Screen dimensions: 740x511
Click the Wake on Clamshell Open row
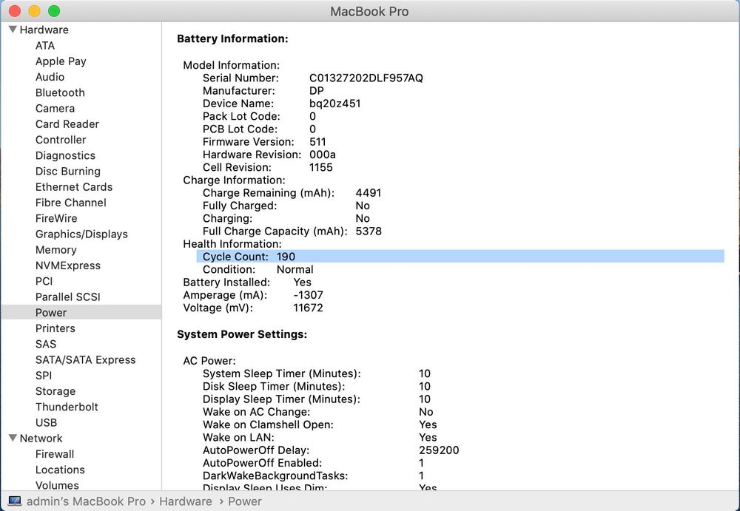tap(320, 424)
